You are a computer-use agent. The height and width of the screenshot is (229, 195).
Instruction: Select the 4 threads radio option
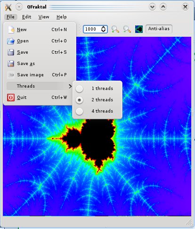(79, 111)
